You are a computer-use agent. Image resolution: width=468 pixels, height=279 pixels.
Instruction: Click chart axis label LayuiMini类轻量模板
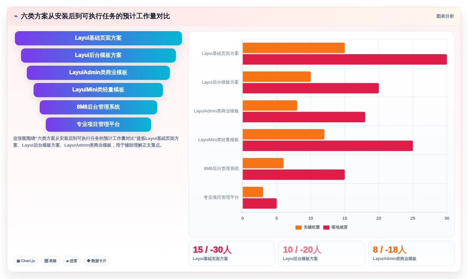point(219,140)
